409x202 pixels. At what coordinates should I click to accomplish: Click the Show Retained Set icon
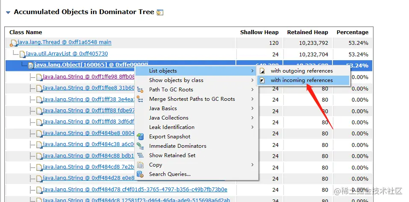[x=140, y=155]
